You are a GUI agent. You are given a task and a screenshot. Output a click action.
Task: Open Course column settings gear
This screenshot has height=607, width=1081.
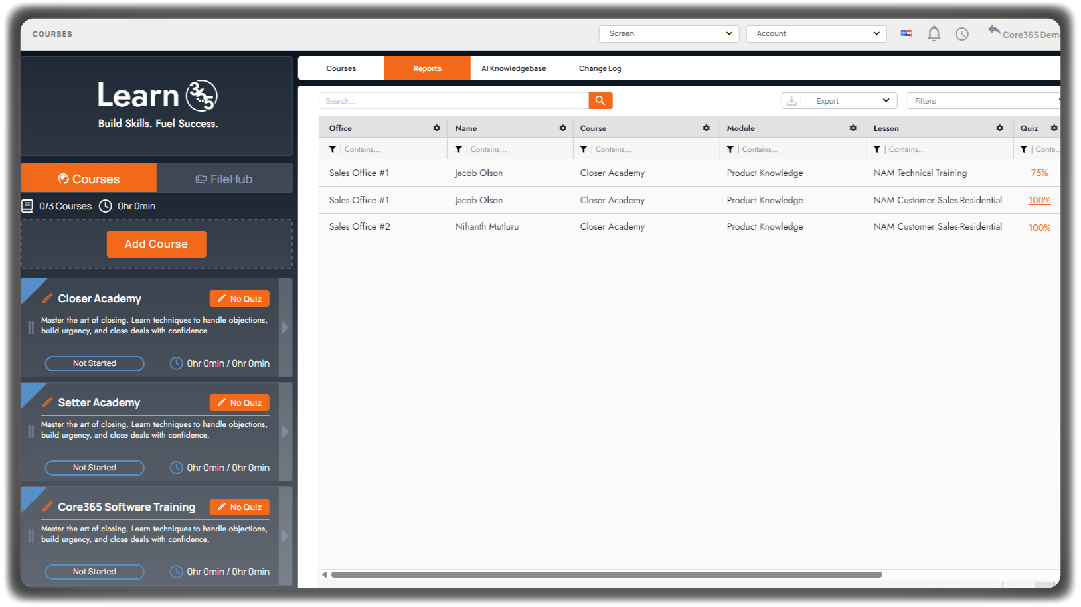pyautogui.click(x=706, y=128)
